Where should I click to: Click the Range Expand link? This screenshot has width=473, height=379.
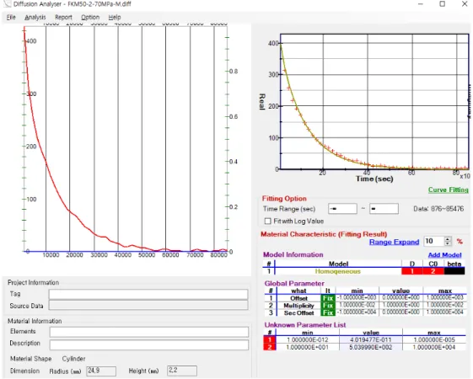coord(394,242)
